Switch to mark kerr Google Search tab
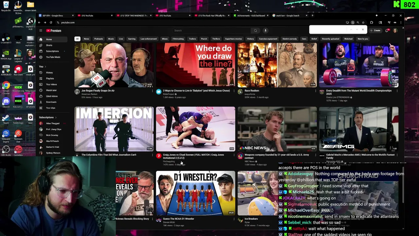Viewport: 419px width, 236px height. point(289,15)
